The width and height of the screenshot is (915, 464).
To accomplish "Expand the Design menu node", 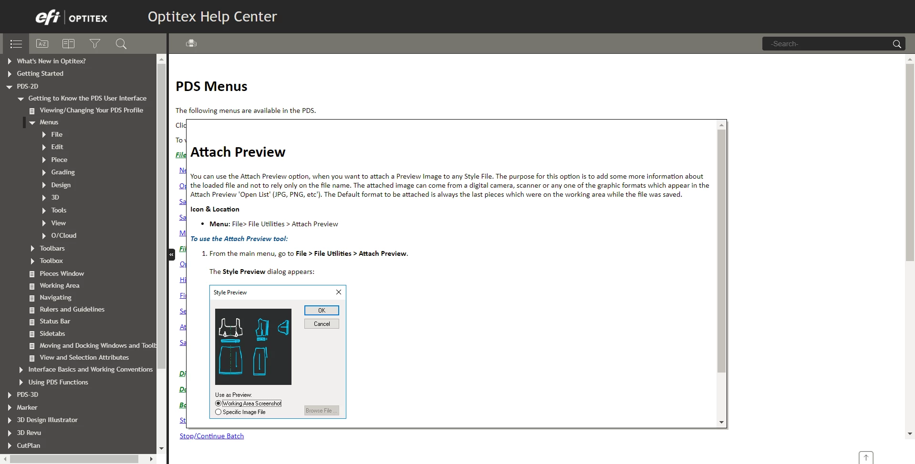I will 44,185.
